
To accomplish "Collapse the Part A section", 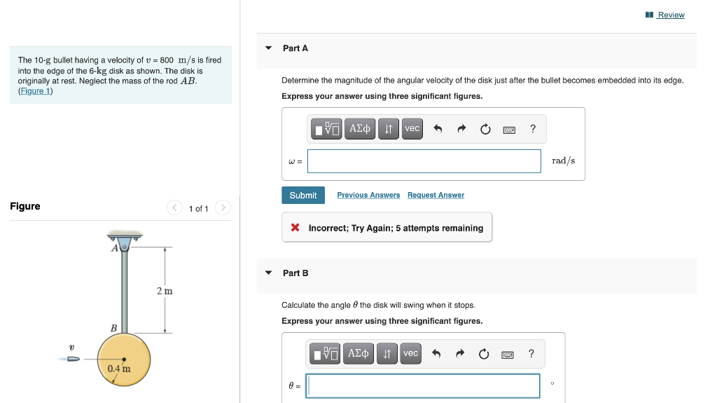I will click(268, 48).
